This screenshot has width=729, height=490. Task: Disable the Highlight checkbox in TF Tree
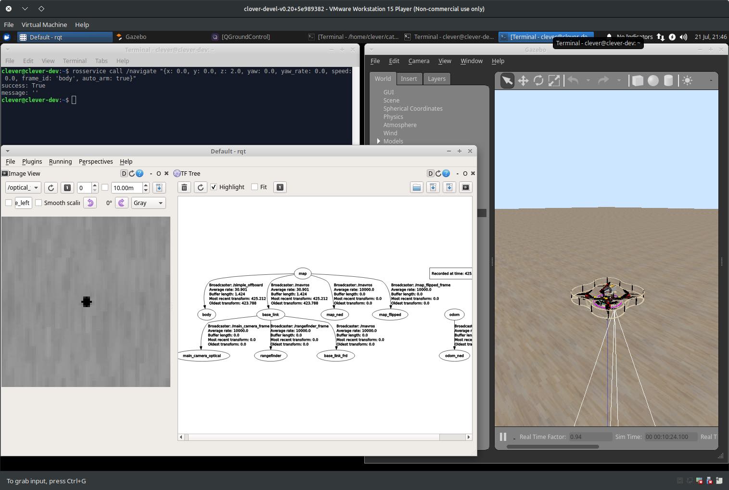pos(214,187)
